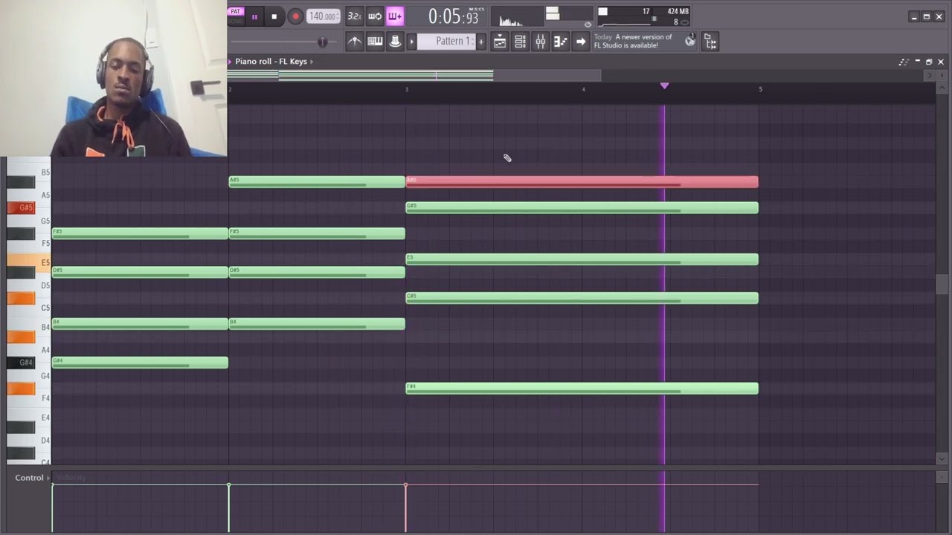This screenshot has width=952, height=535.
Task: Click the CPU and memory monitor panel
Action: coord(644,16)
